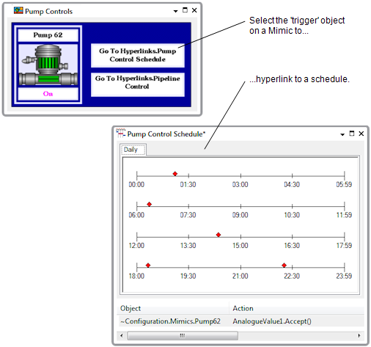Click Go To Hyperlinks.Pump Control Schedule button
371x347 pixels.
pos(138,55)
